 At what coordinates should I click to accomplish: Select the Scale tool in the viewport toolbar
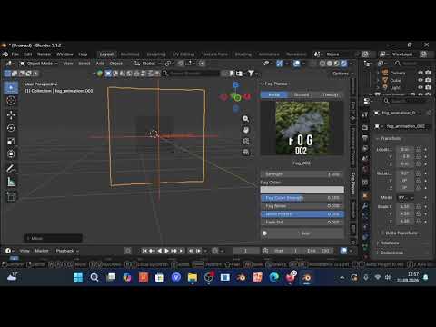click(x=11, y=141)
